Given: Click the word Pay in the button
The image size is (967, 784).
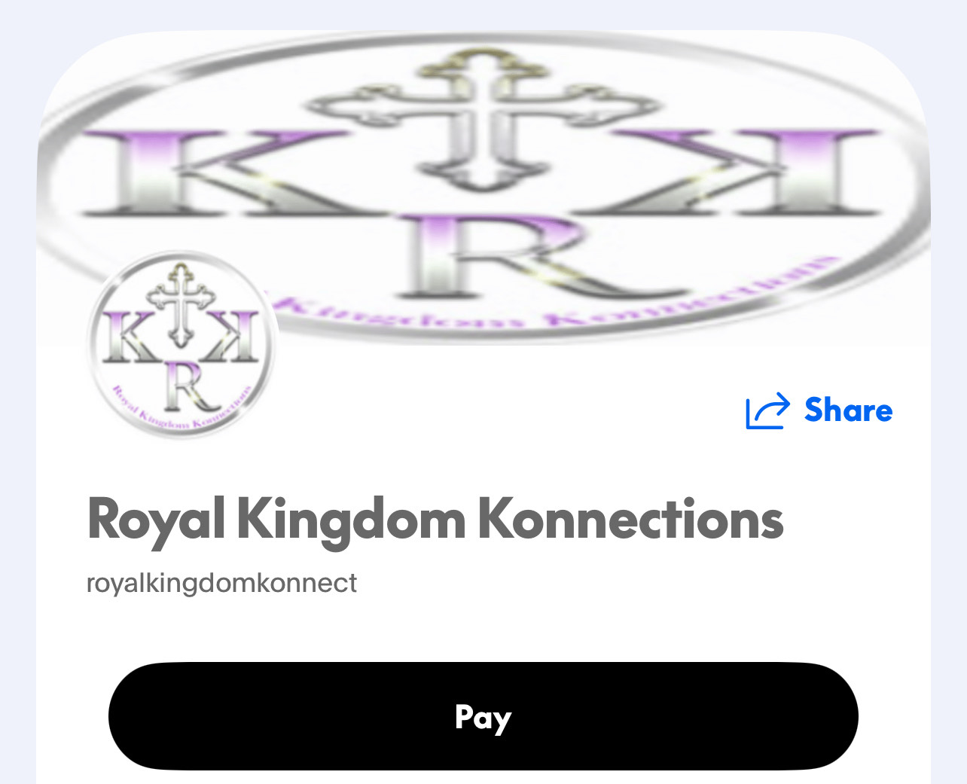Looking at the screenshot, I should [x=483, y=718].
